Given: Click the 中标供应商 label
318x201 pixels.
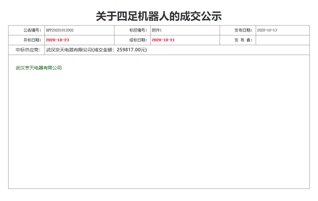Looking at the screenshot, I should pyautogui.click(x=29, y=50).
